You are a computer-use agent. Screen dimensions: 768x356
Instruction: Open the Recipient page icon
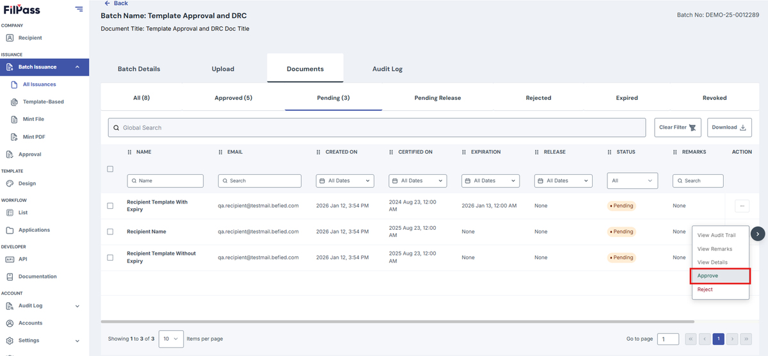coord(10,38)
